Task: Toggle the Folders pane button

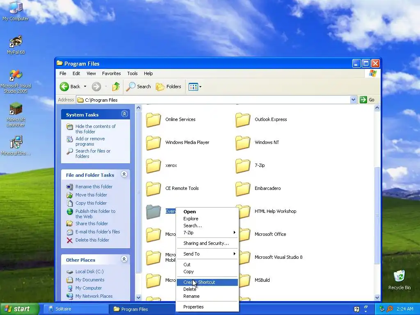Action: coord(169,87)
